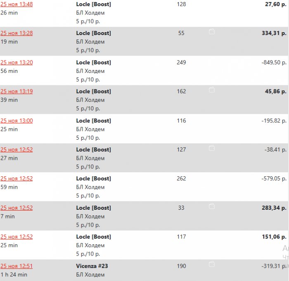289x281 pixels.
Task: Select the 27,60 р. result amount
Action: 275,4
